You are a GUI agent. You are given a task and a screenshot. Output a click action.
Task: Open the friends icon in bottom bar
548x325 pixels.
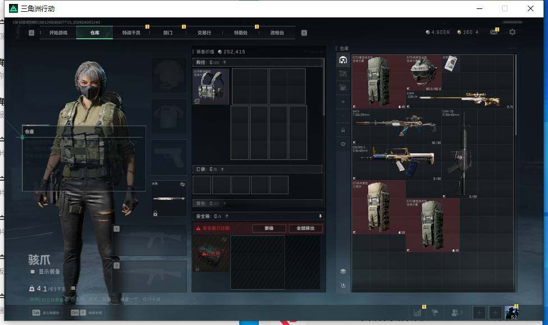456,313
